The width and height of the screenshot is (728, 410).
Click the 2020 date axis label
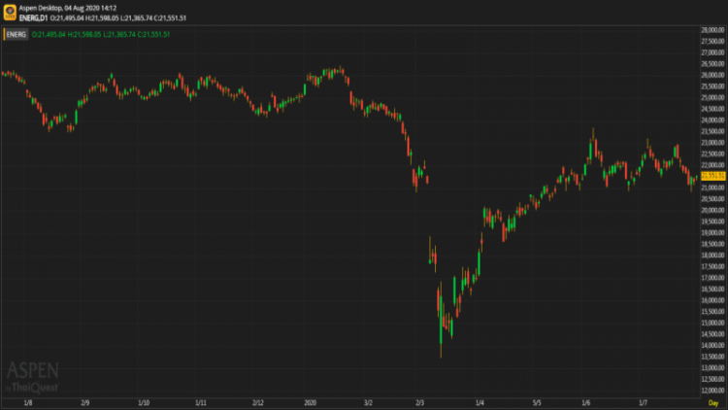[311, 403]
